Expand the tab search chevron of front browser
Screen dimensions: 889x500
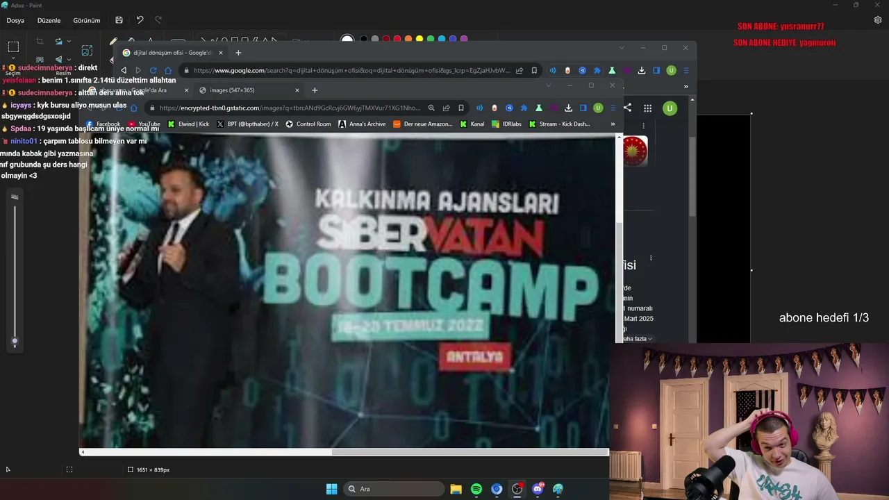[548, 85]
